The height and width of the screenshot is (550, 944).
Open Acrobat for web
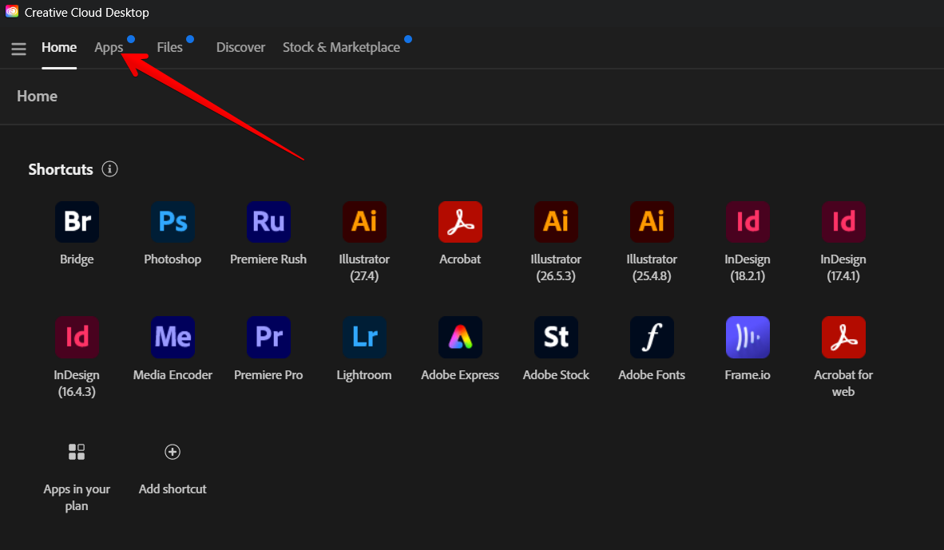843,337
